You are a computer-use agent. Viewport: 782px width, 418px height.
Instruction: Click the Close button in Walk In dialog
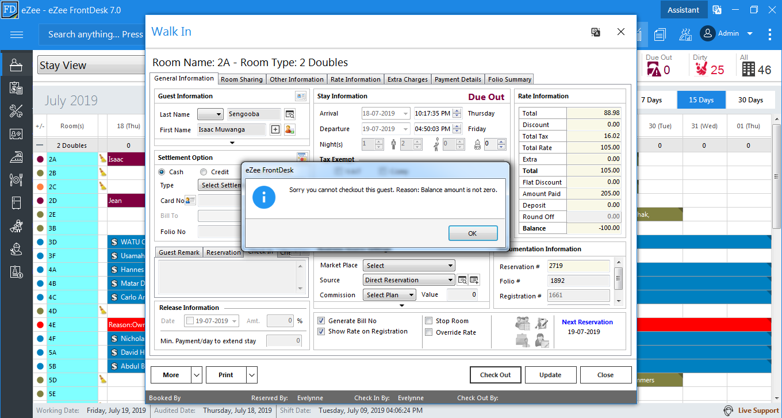pyautogui.click(x=605, y=375)
